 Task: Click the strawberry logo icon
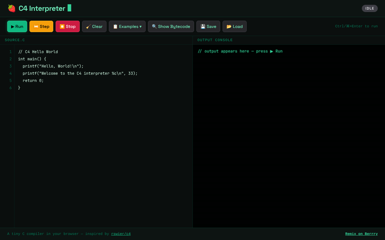(x=12, y=8)
